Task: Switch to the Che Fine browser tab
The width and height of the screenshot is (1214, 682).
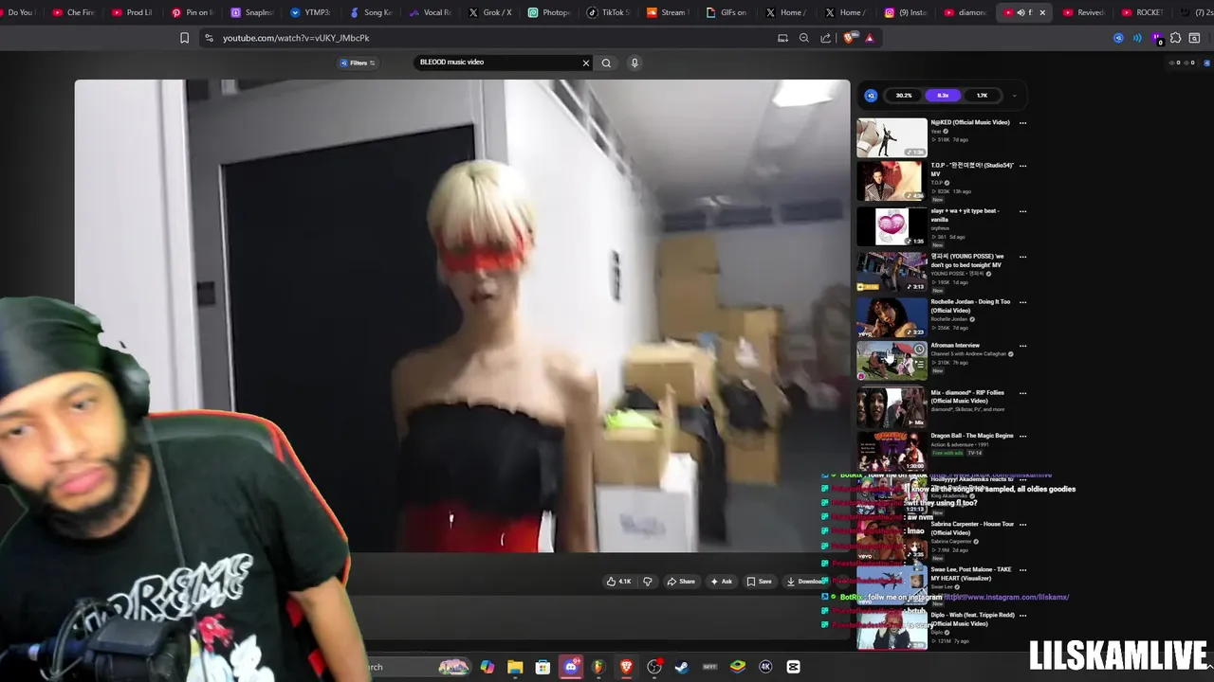Action: [x=74, y=12]
